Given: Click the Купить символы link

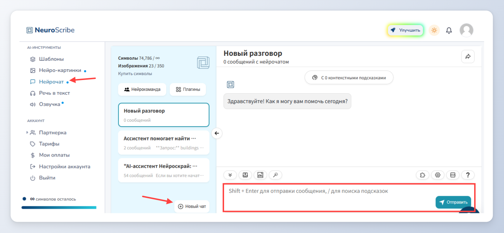Looking at the screenshot, I should pyautogui.click(x=135, y=74).
